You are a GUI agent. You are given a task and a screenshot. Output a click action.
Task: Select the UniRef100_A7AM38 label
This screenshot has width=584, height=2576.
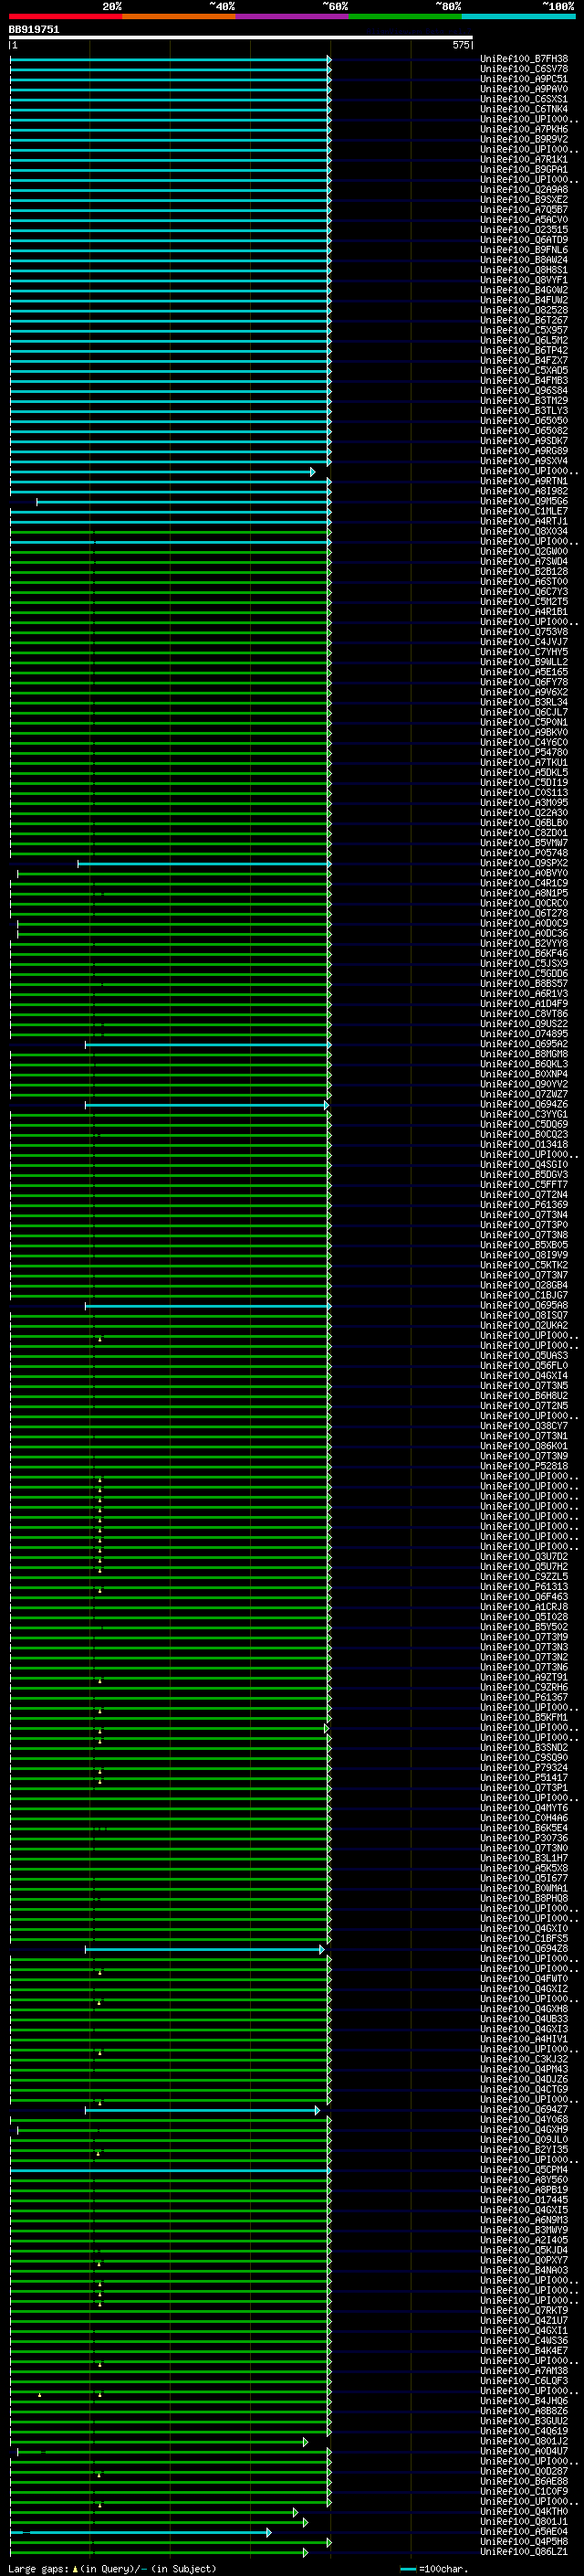coord(524,2370)
